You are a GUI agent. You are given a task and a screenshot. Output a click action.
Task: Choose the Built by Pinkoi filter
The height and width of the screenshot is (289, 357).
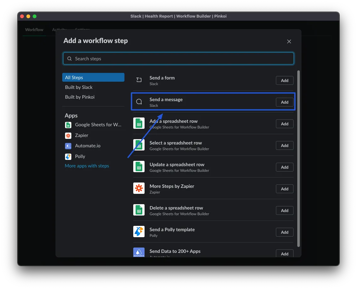(80, 97)
